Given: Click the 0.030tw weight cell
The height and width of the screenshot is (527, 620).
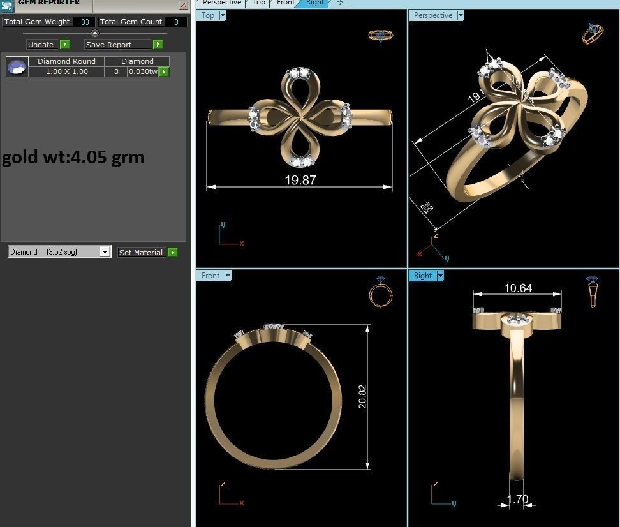Looking at the screenshot, I should pos(143,71).
